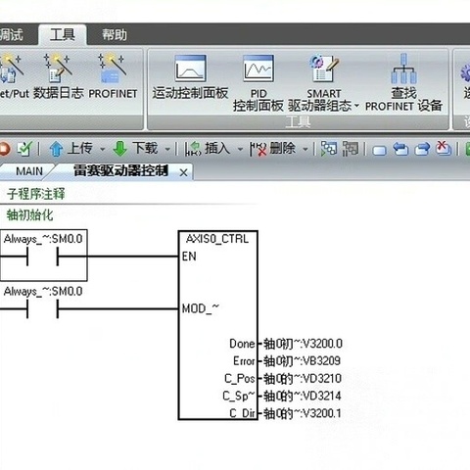The width and height of the screenshot is (470, 470).
Task: Switch to the 帮助 ribbon tab
Action: click(x=115, y=34)
